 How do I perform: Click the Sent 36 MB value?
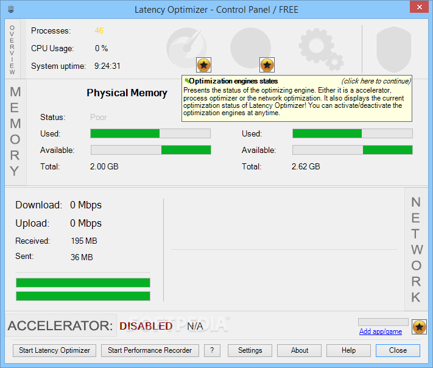tap(82, 257)
